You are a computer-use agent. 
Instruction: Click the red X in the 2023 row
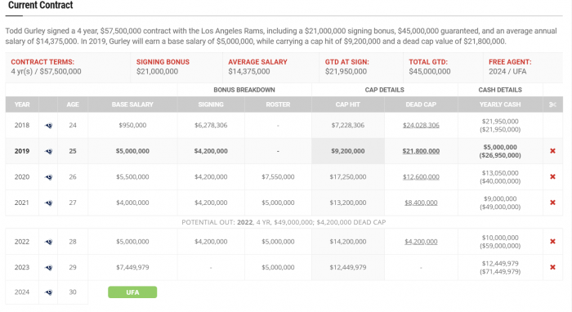(x=552, y=267)
